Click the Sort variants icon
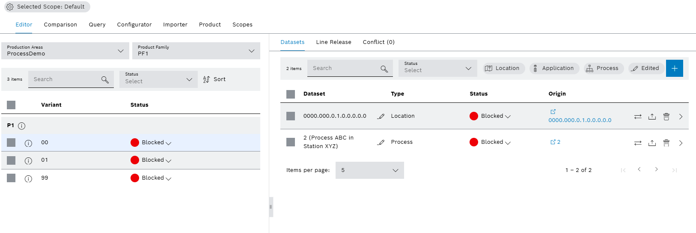Screen dimensions: 696x233 coord(206,79)
